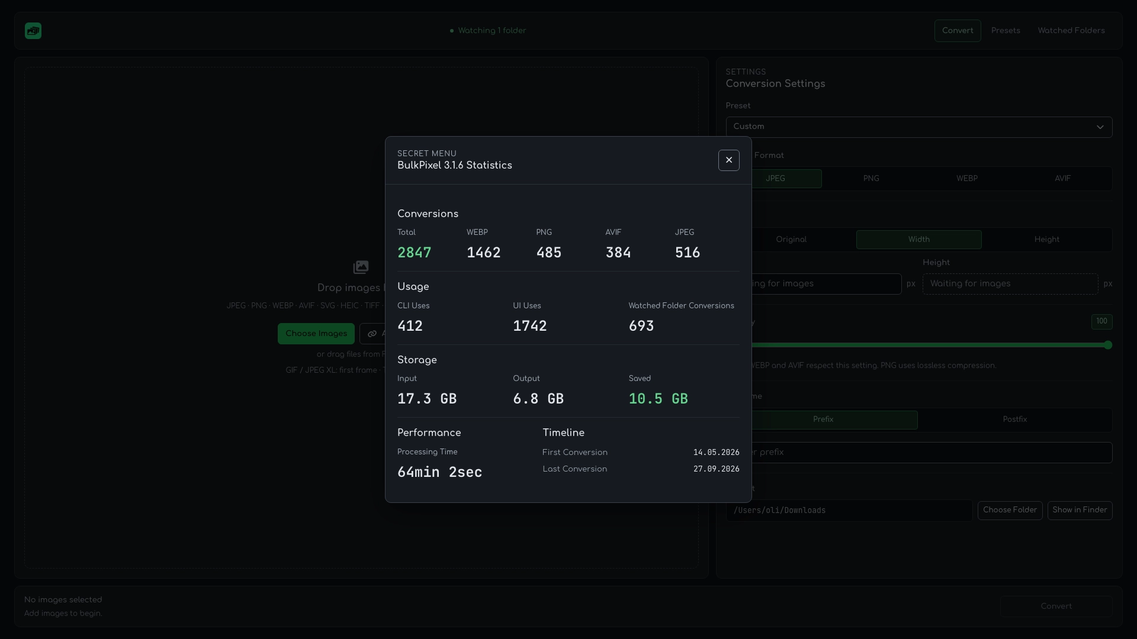
Task: Choose Width resize mode
Action: [918, 240]
